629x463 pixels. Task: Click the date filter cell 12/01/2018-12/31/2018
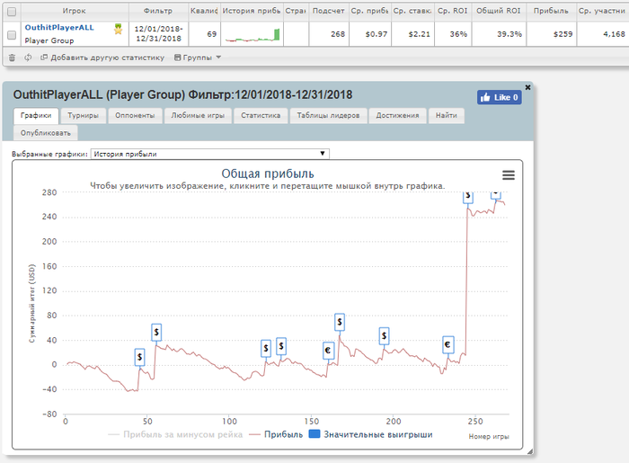coord(158,33)
